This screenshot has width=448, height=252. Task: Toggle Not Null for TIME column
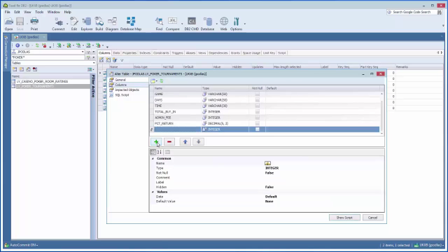pyautogui.click(x=258, y=106)
